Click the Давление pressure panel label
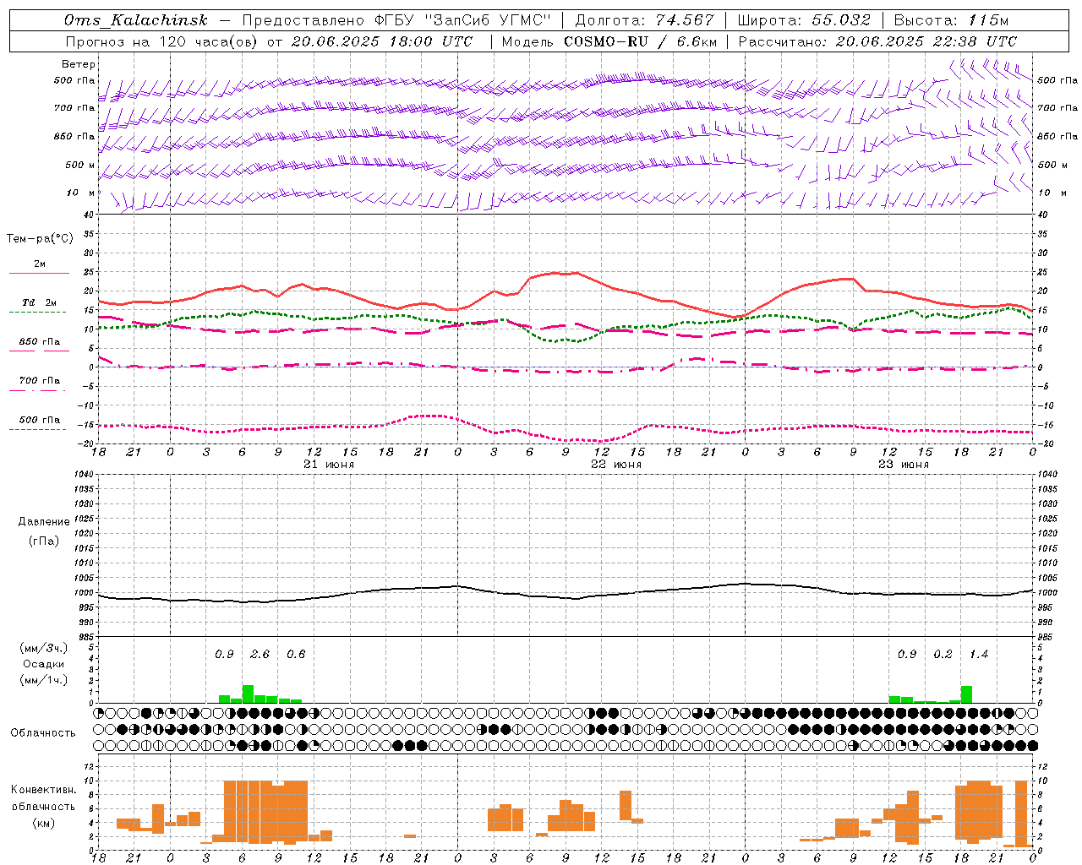 pyautogui.click(x=43, y=521)
